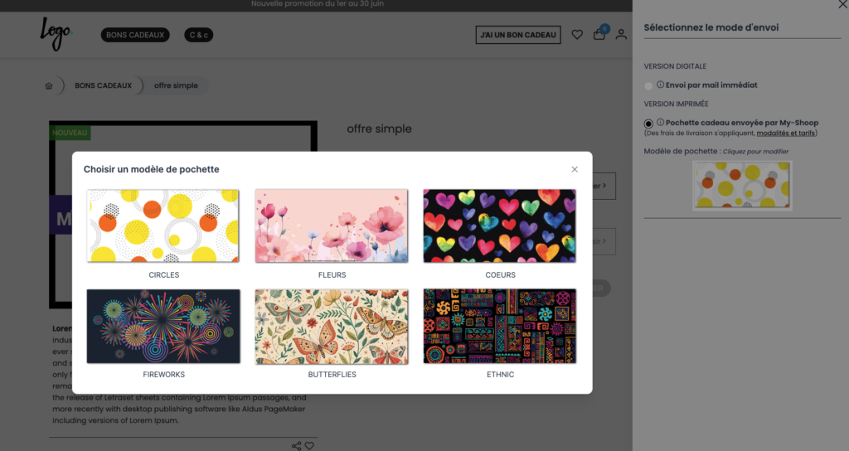Choose the Circles pochette design
849x451 pixels.
163,225
